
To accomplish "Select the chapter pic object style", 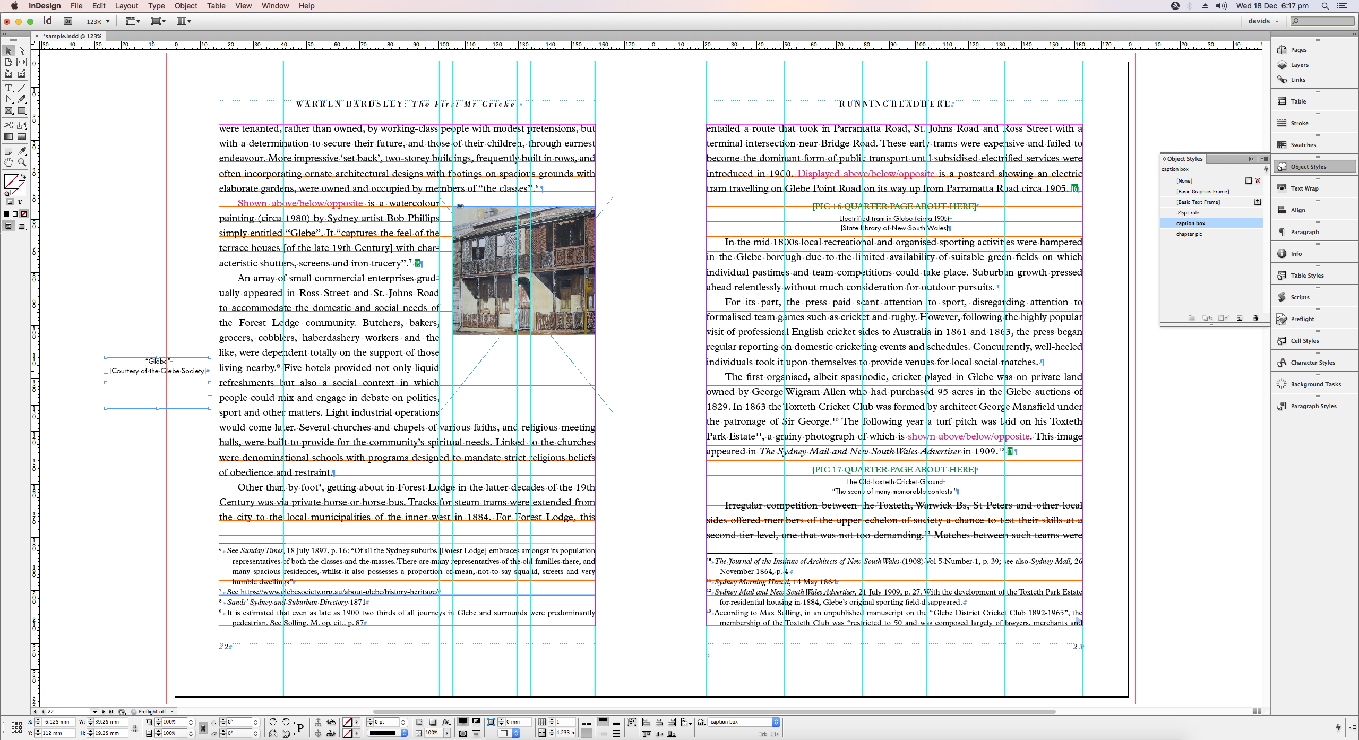I will [1189, 234].
